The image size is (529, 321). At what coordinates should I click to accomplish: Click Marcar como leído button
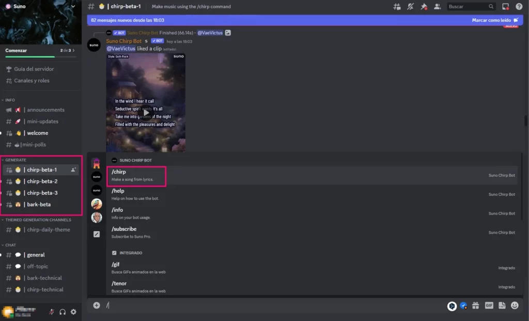click(494, 20)
